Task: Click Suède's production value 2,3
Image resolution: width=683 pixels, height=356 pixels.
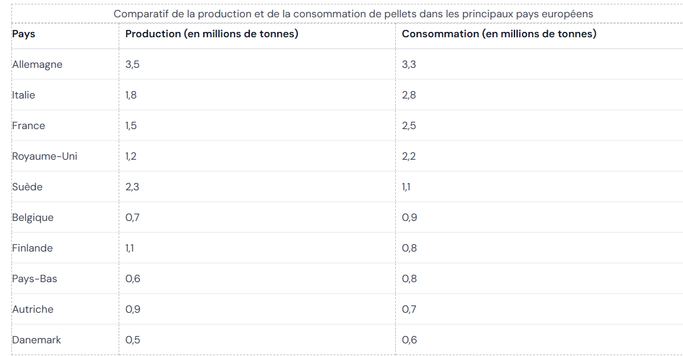Action: click(133, 187)
